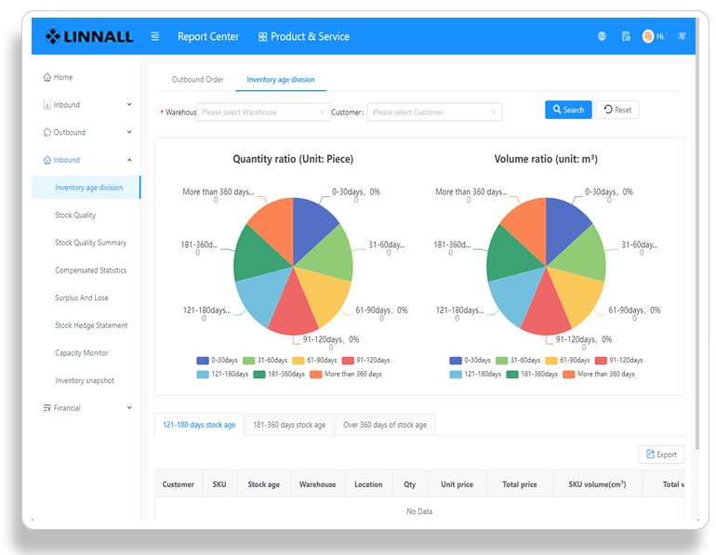Select Inventory age division tab
Viewport: 716px width, 555px height.
(281, 79)
